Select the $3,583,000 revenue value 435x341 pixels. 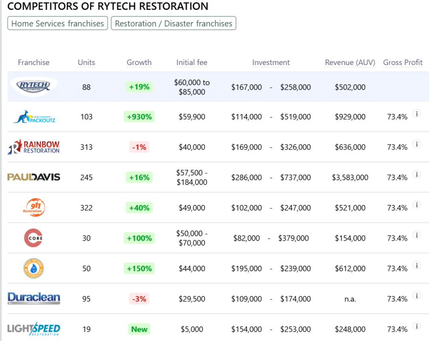(350, 177)
